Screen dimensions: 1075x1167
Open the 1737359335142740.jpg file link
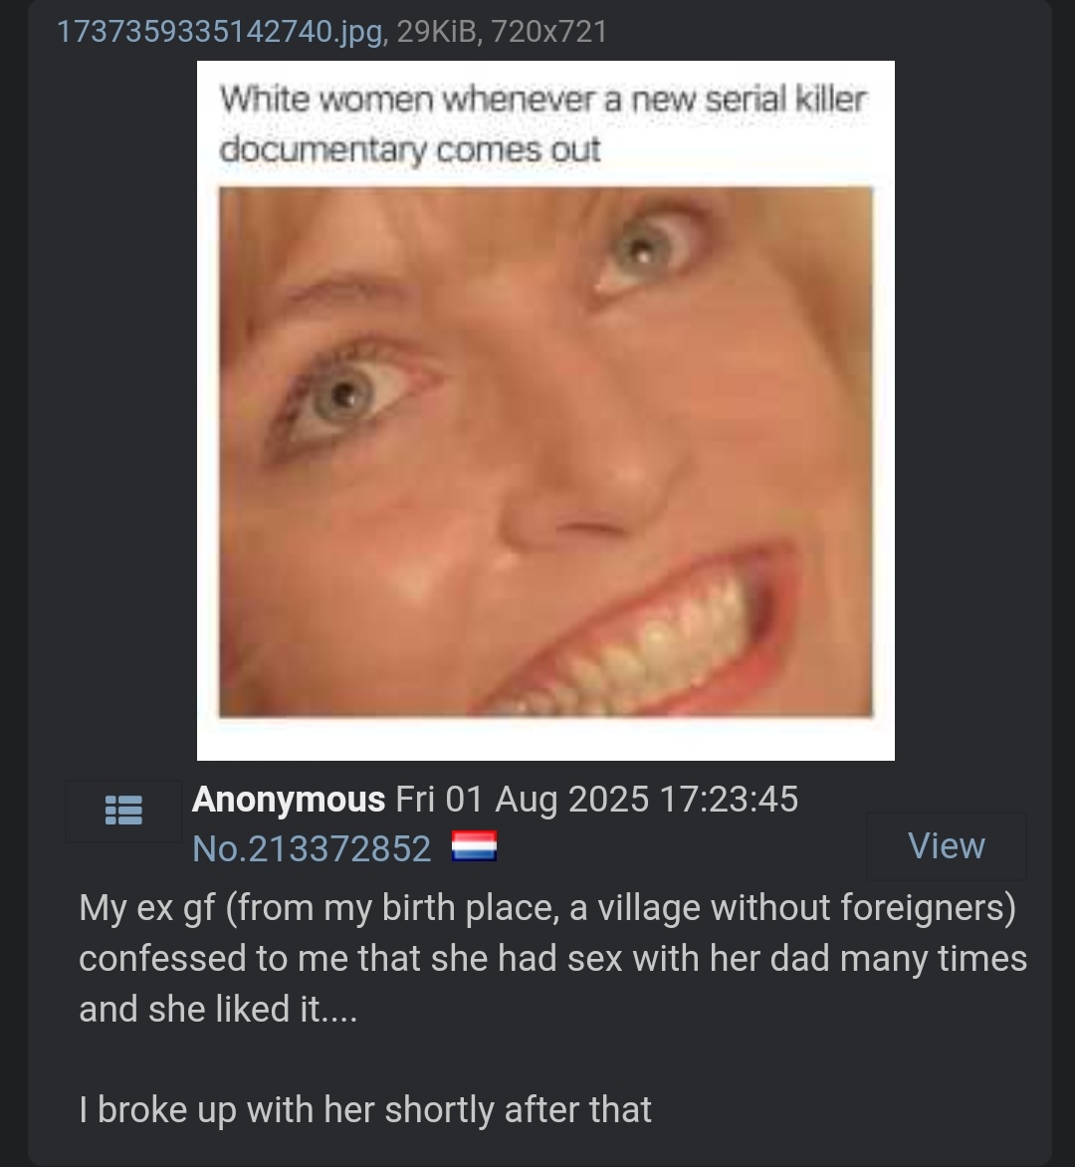click(219, 31)
